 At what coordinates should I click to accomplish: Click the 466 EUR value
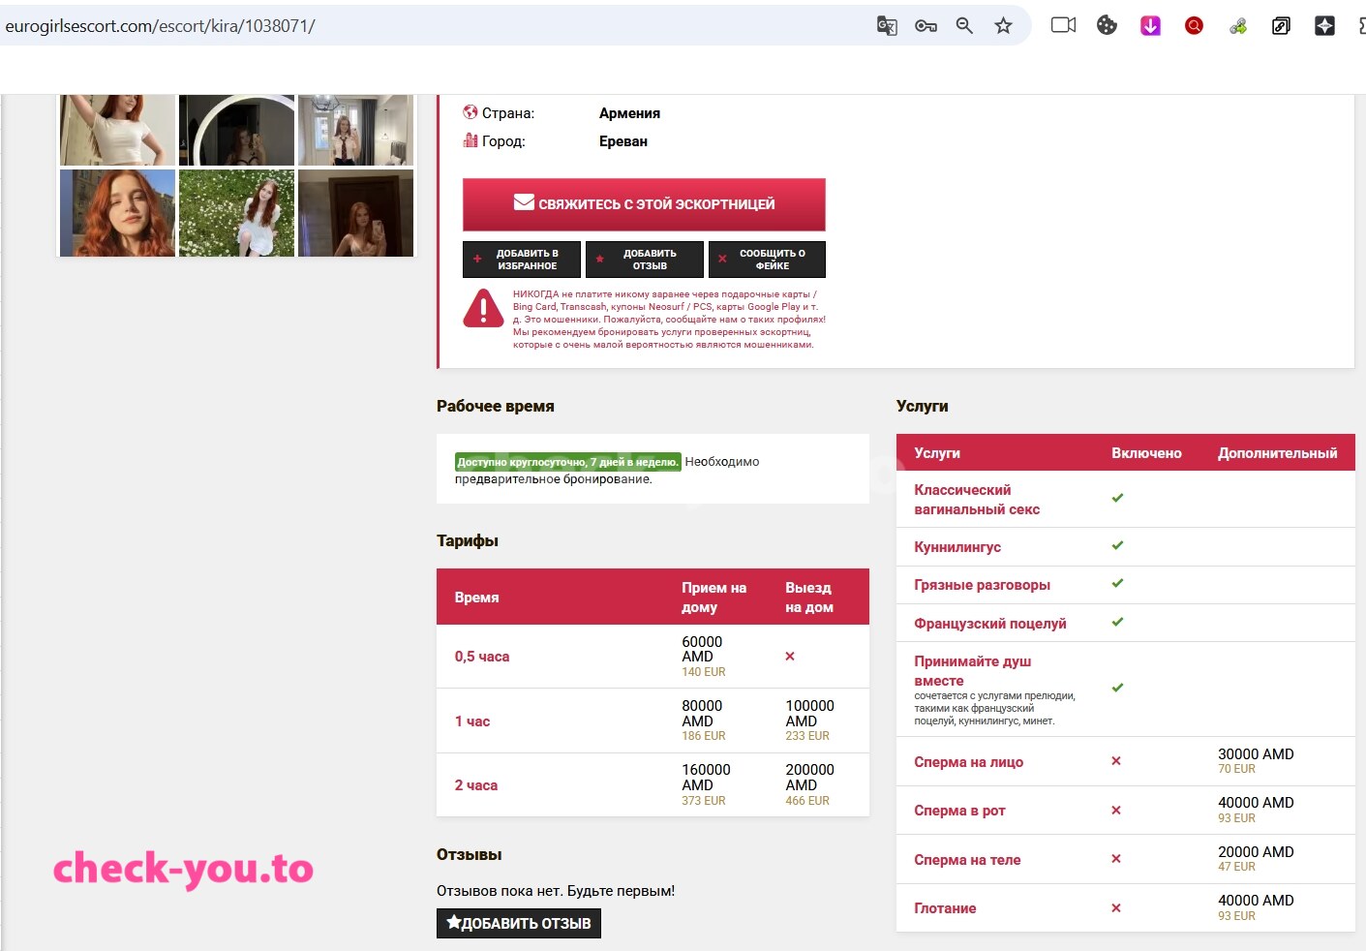click(807, 801)
